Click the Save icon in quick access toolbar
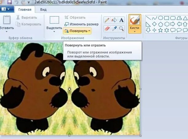The image size is (188, 139). [10, 2]
